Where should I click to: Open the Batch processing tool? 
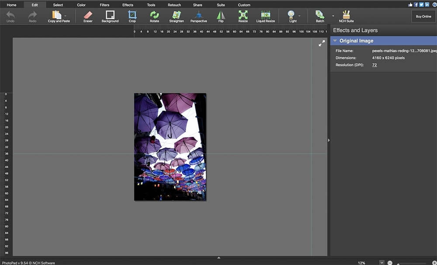(319, 17)
